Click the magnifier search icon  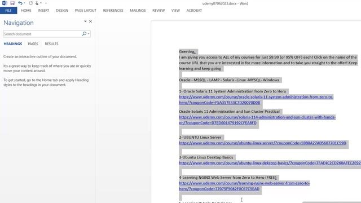(x=84, y=34)
